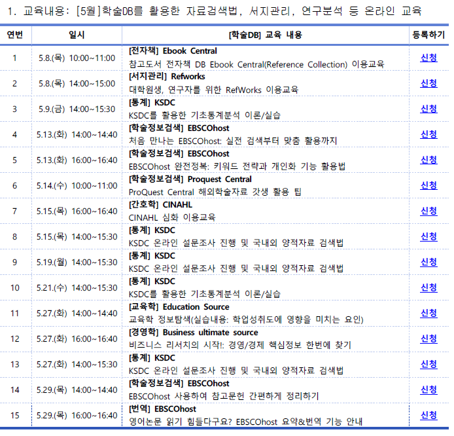Image resolution: width=454 pixels, height=436 pixels.
Task: Click description CINAHL 심화 이용교육
Action: pyautogui.click(x=172, y=217)
